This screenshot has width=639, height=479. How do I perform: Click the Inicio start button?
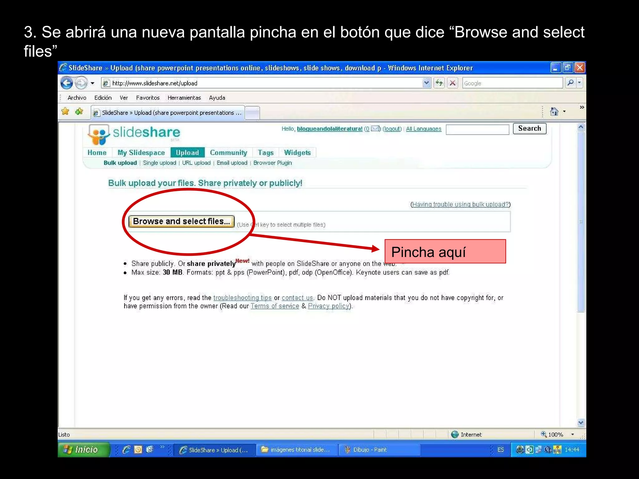click(x=84, y=449)
